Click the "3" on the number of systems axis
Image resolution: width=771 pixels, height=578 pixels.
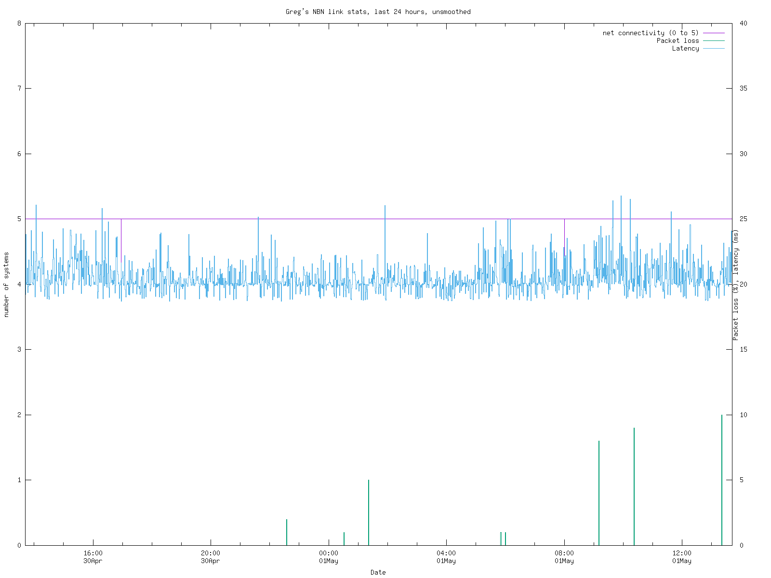pyautogui.click(x=19, y=349)
